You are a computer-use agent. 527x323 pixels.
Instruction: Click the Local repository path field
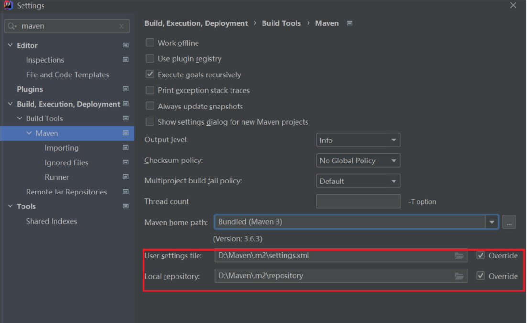341,276
